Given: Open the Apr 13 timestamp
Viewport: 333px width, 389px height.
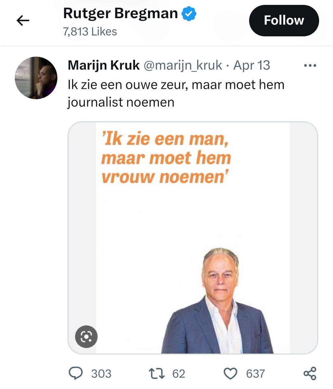Looking at the screenshot, I should [252, 65].
